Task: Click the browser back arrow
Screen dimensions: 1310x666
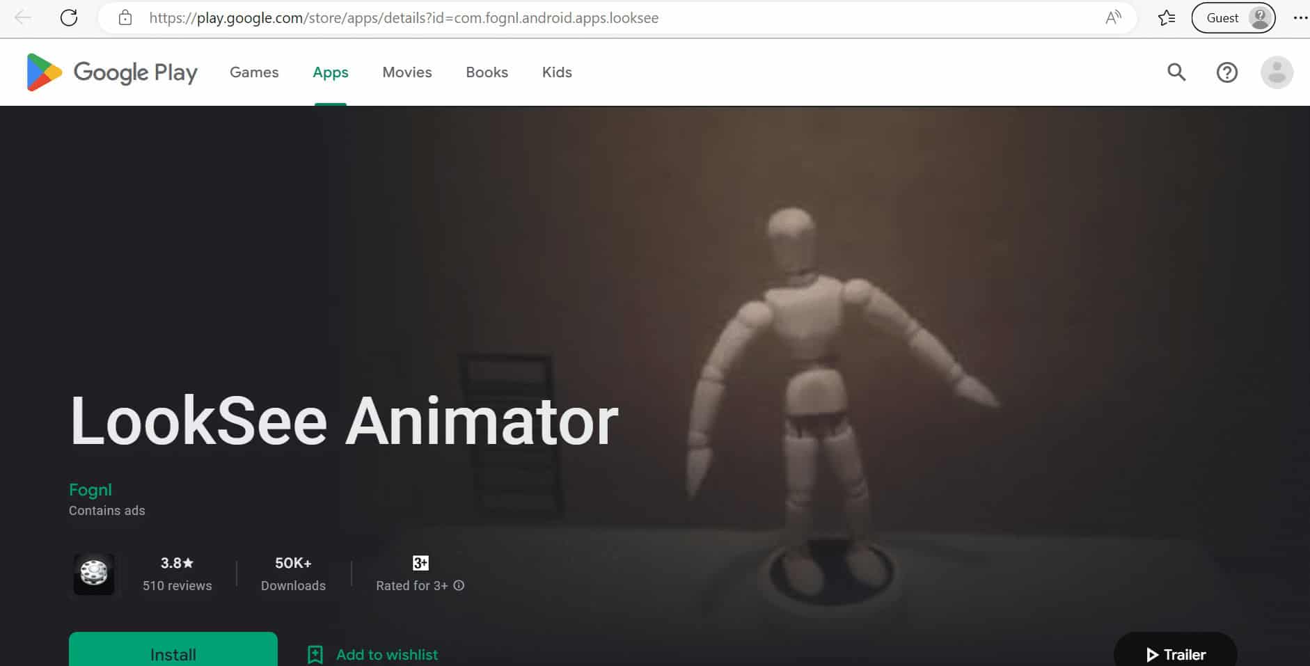Action: coord(23,17)
